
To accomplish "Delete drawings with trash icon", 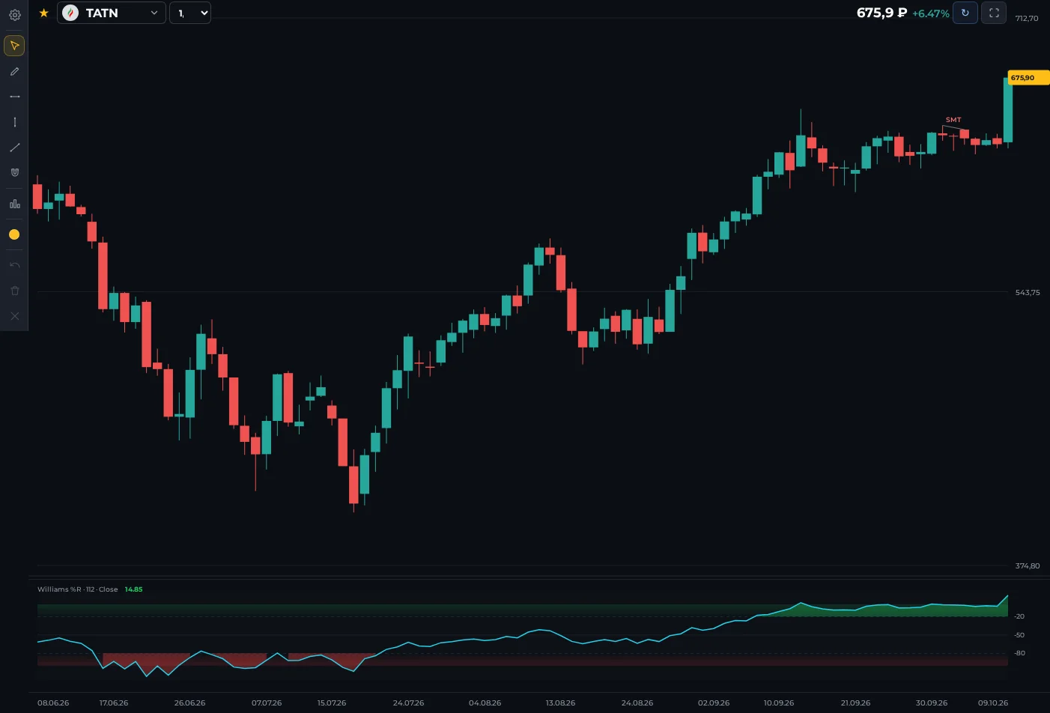I will click(14, 291).
